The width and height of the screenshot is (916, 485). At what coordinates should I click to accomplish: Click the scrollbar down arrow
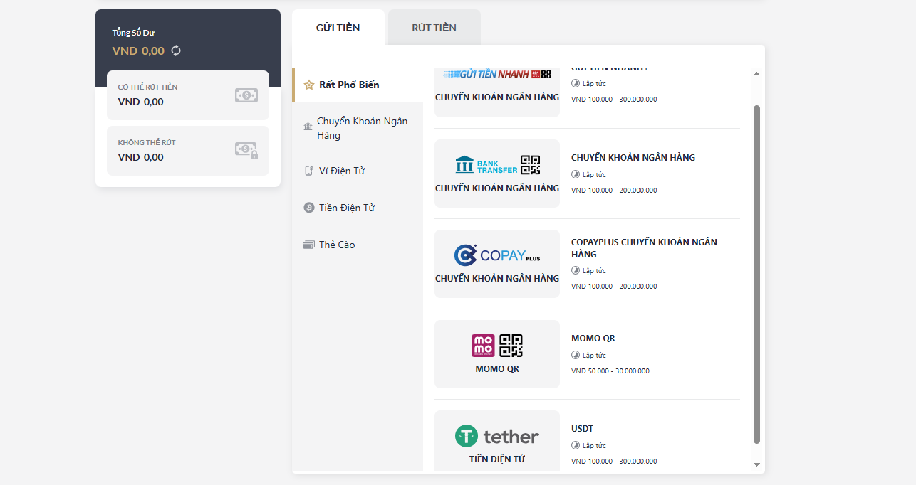pyautogui.click(x=756, y=464)
